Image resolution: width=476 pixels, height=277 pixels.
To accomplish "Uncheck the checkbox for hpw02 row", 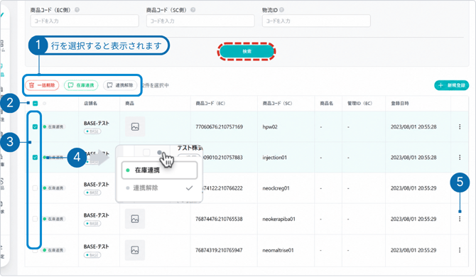I will (x=36, y=127).
